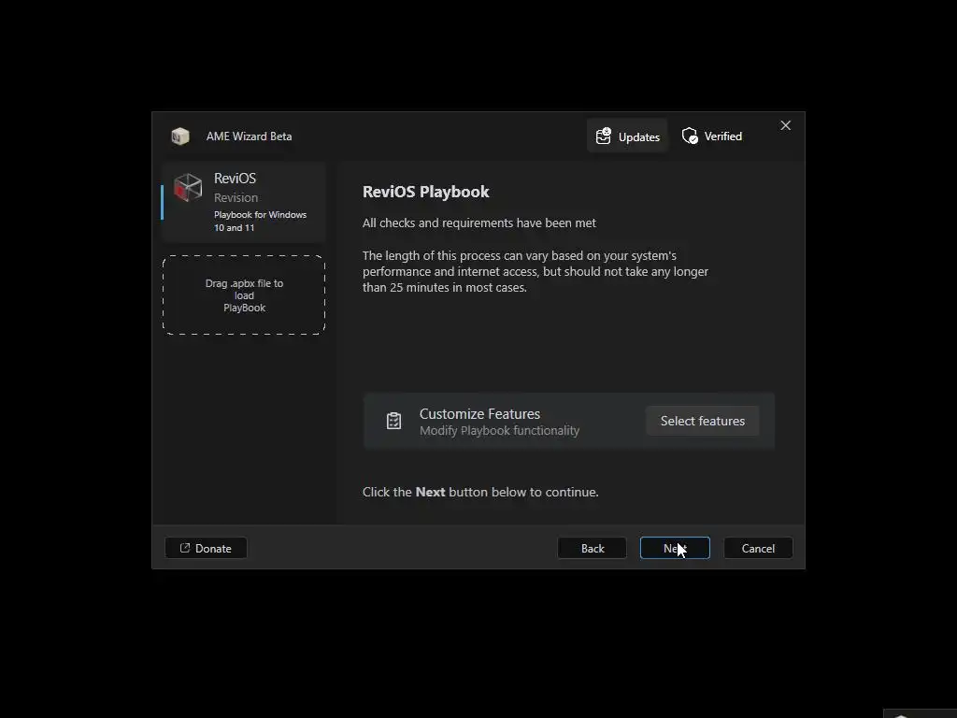Image resolution: width=957 pixels, height=718 pixels.
Task: Click the Verified shield badge
Action: (x=712, y=136)
